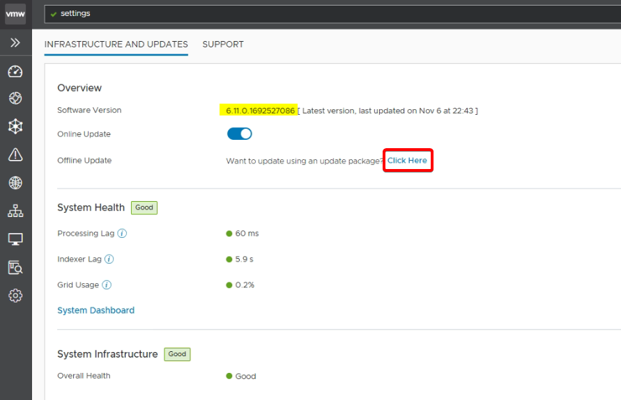Switch to Infrastructure and Updates tab
This screenshot has width=621, height=400.
tap(116, 44)
